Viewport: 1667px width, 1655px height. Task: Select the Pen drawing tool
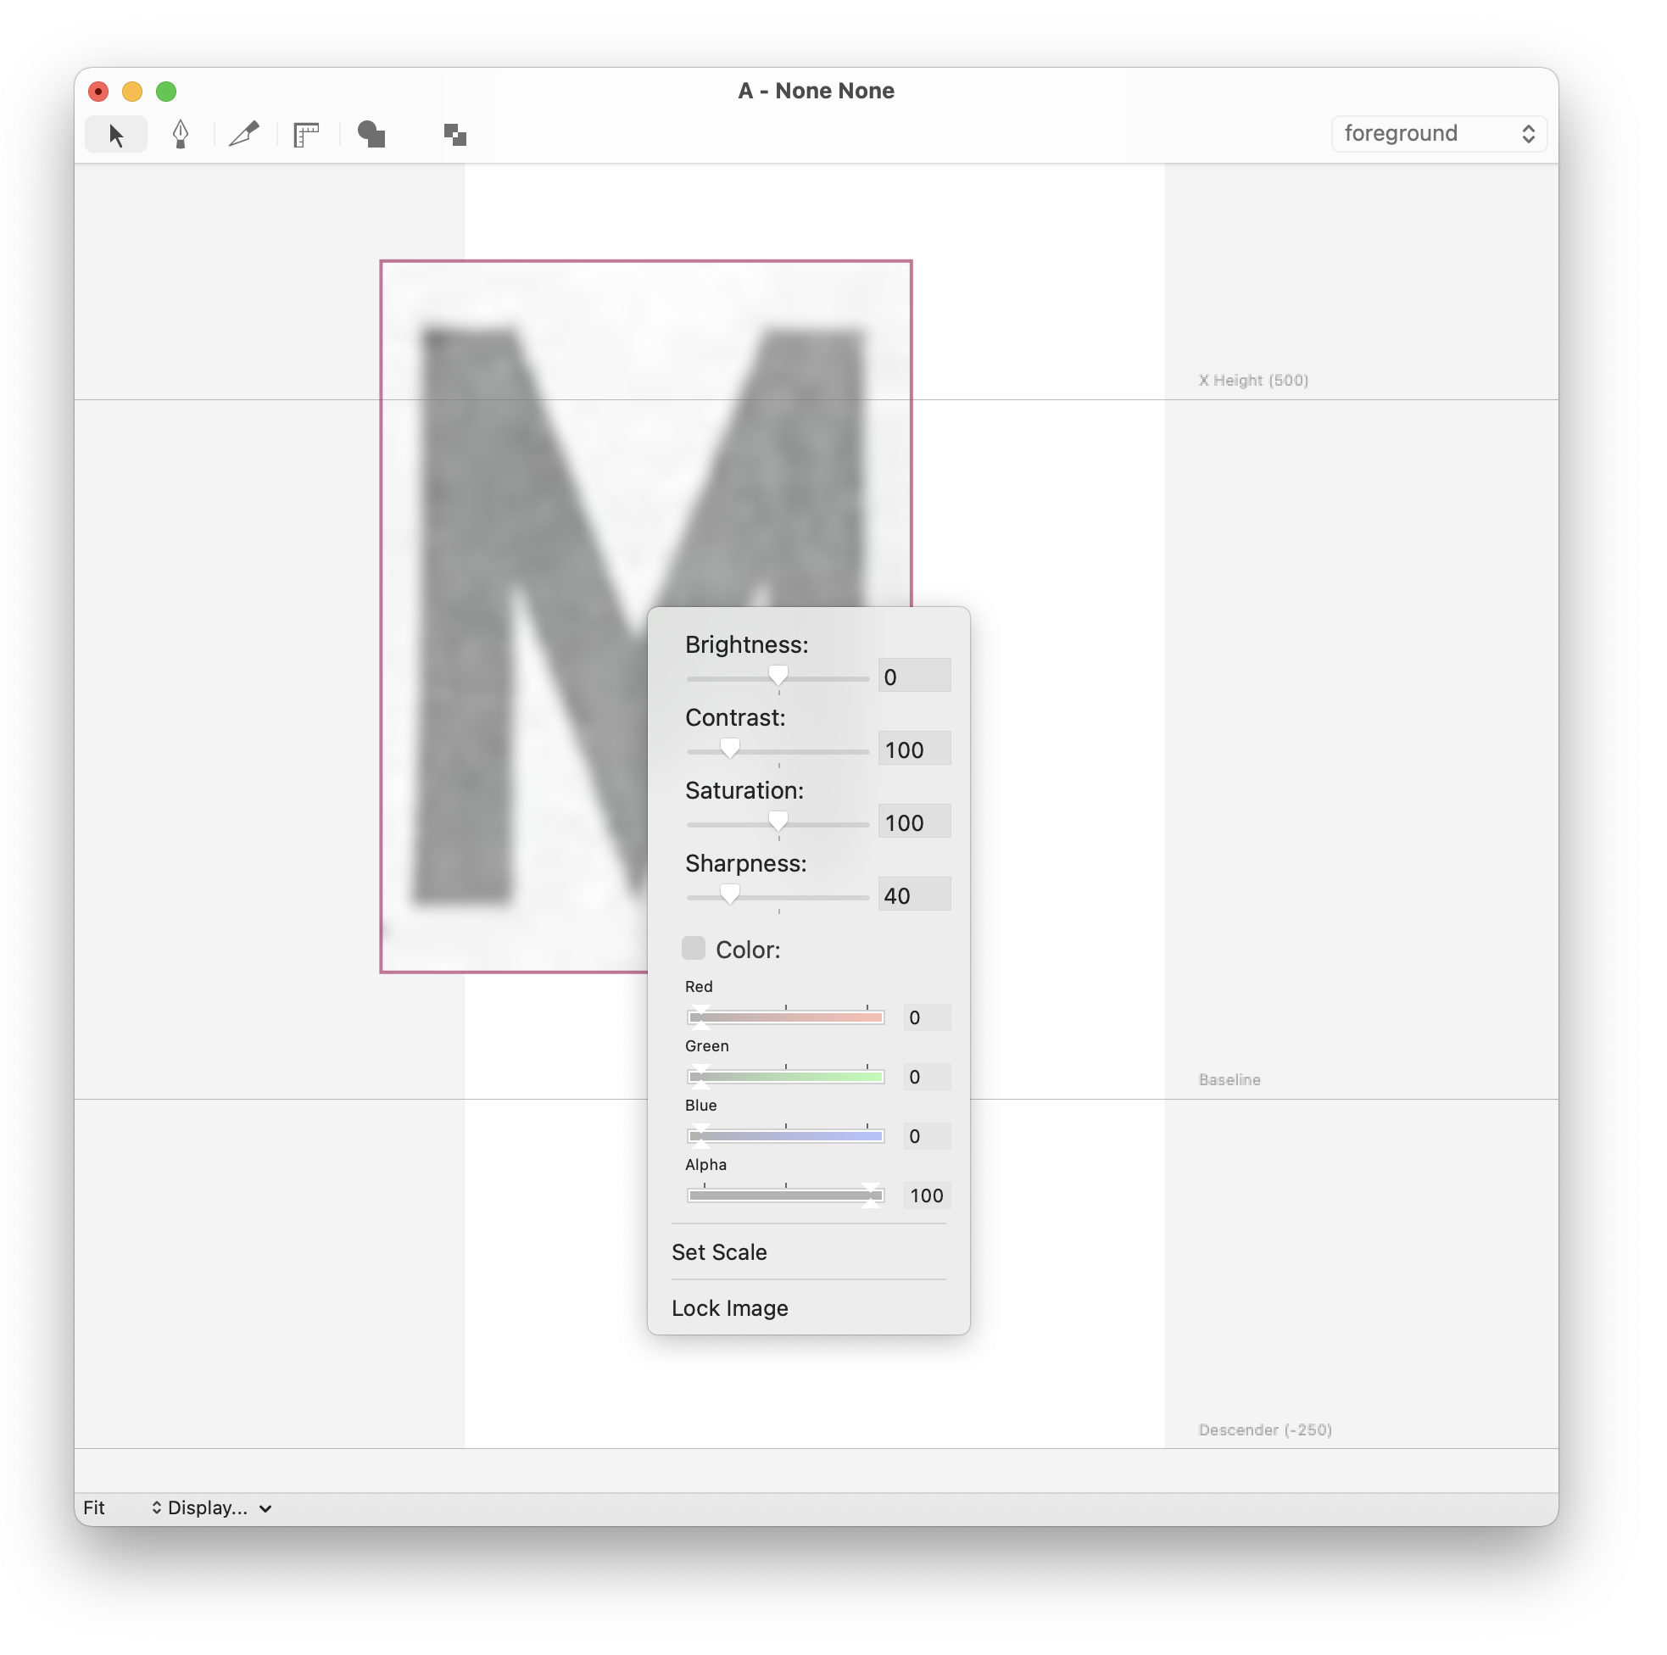click(181, 135)
